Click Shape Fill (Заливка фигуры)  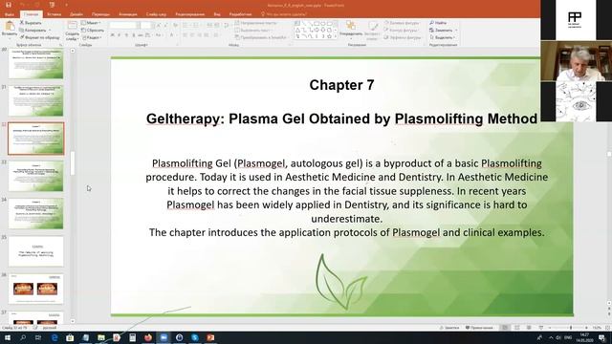[402, 23]
